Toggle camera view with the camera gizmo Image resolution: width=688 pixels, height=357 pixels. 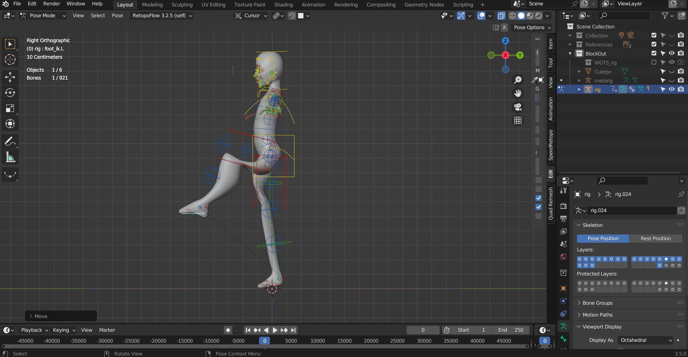pos(518,107)
